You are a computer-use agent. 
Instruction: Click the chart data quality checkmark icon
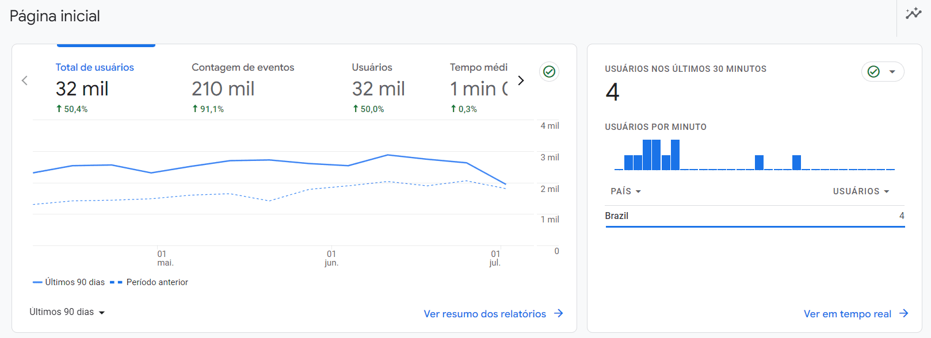click(549, 71)
